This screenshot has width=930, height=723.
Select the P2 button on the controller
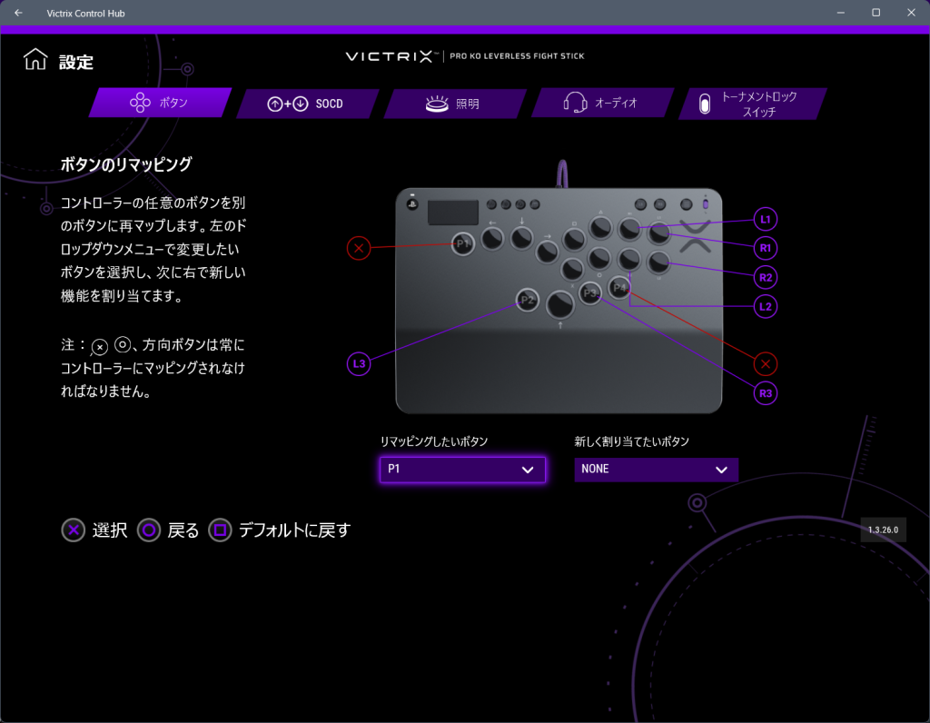pos(527,301)
